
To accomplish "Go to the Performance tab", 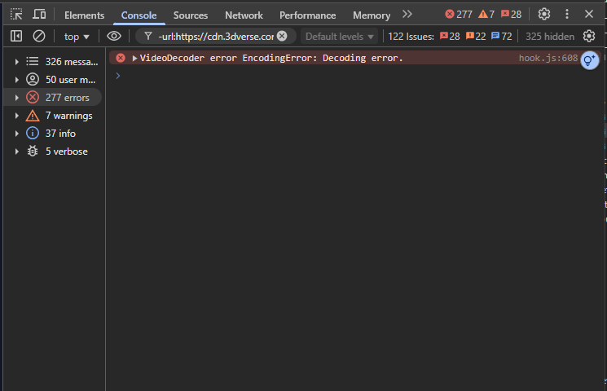I will (307, 15).
